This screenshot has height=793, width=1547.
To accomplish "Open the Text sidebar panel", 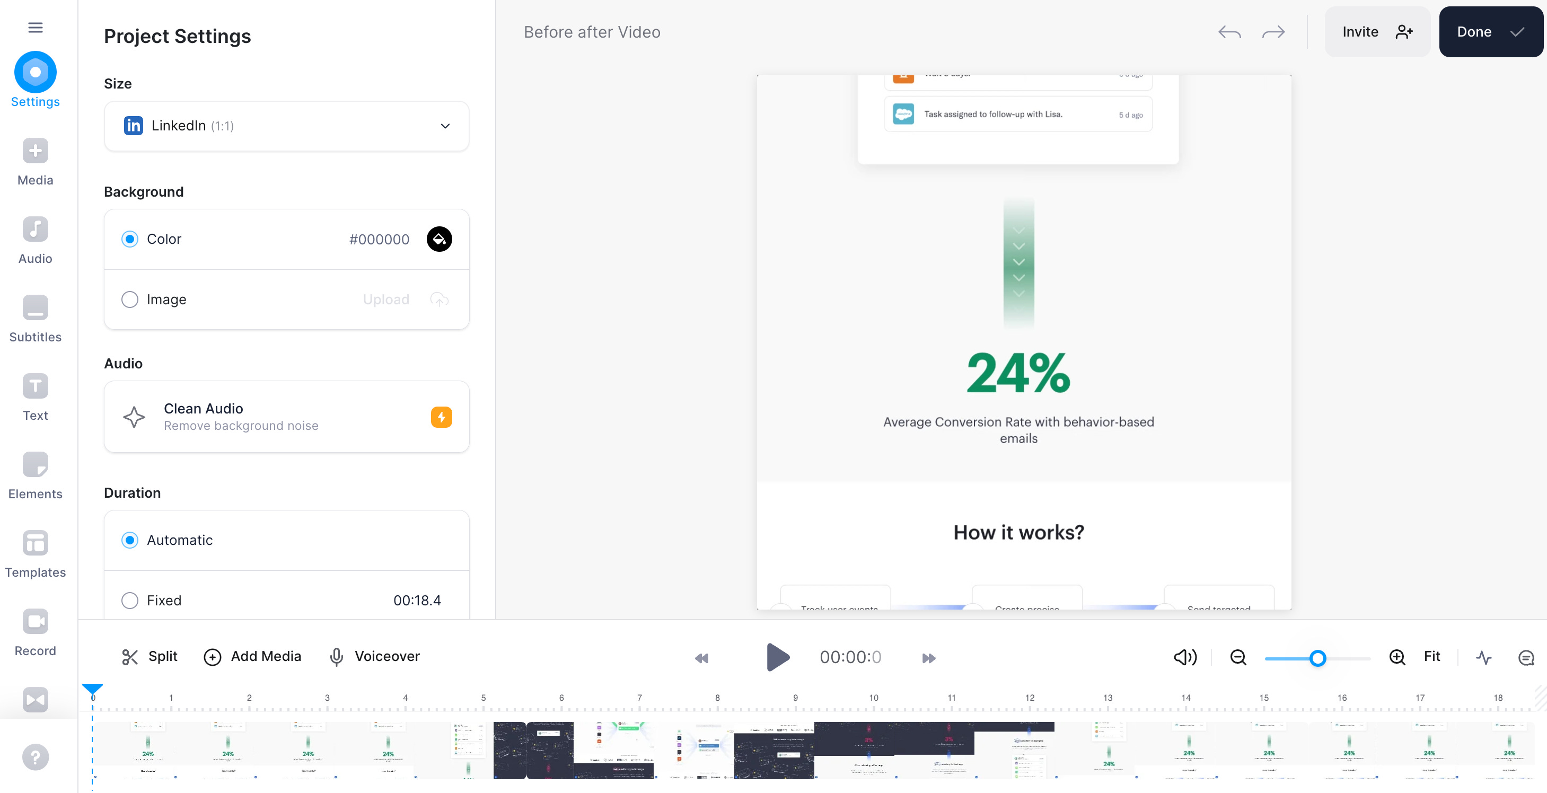I will 36,398.
